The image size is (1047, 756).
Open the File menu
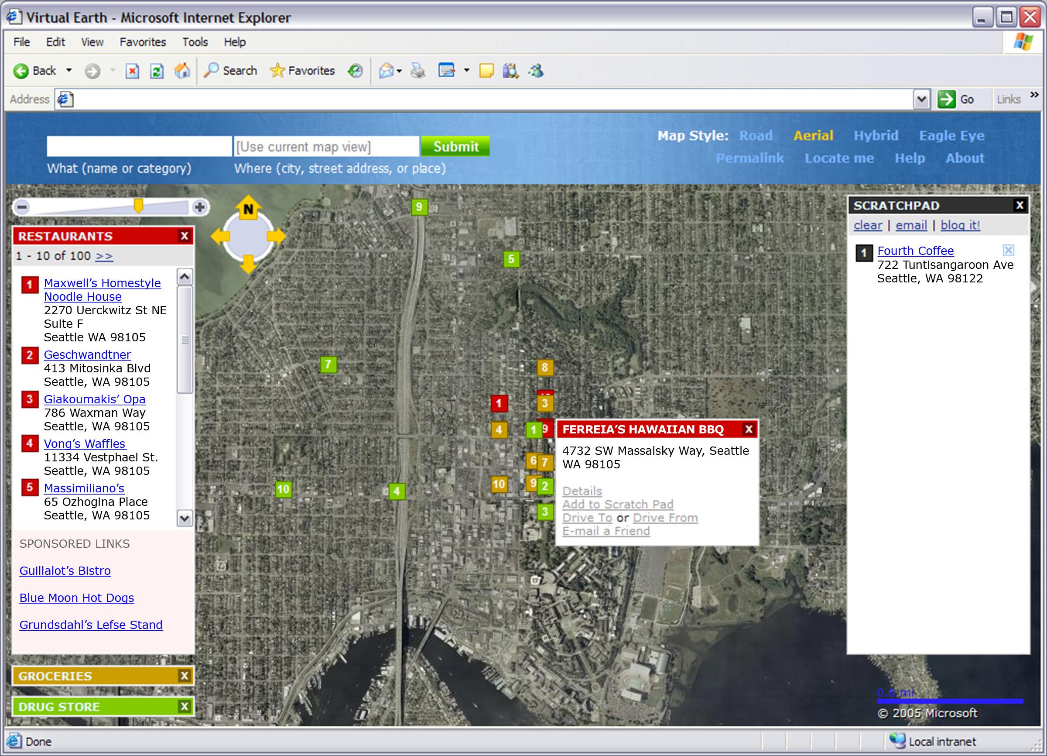[x=22, y=42]
